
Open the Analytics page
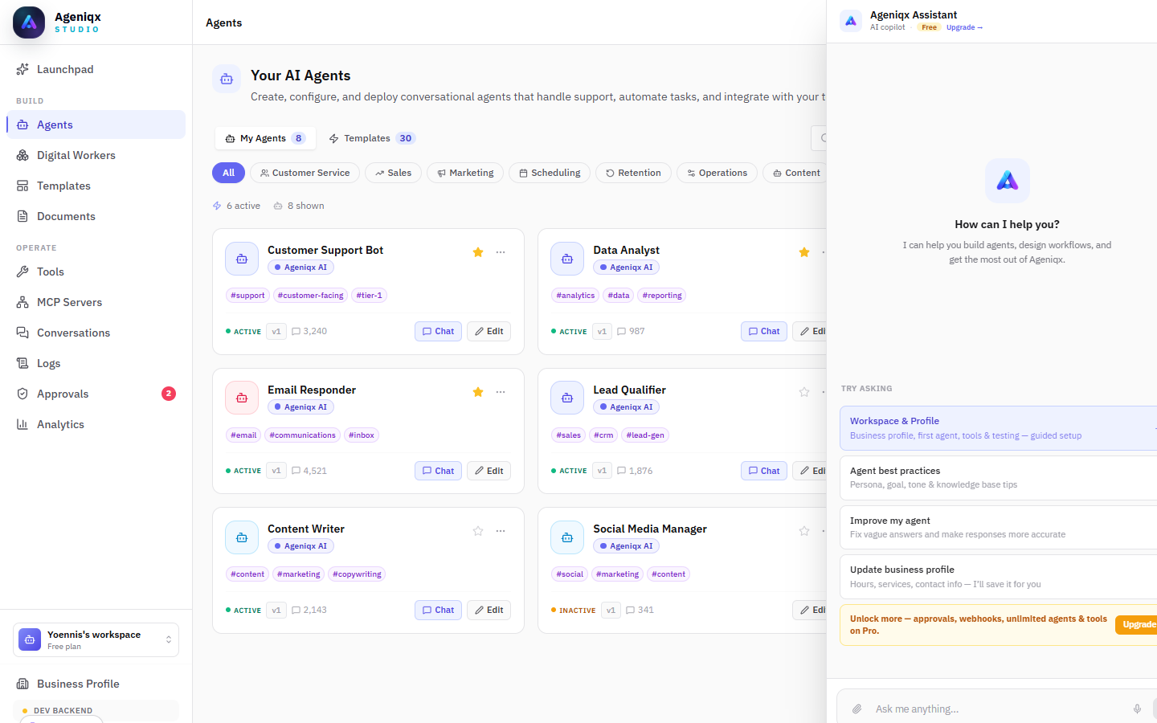click(96, 424)
